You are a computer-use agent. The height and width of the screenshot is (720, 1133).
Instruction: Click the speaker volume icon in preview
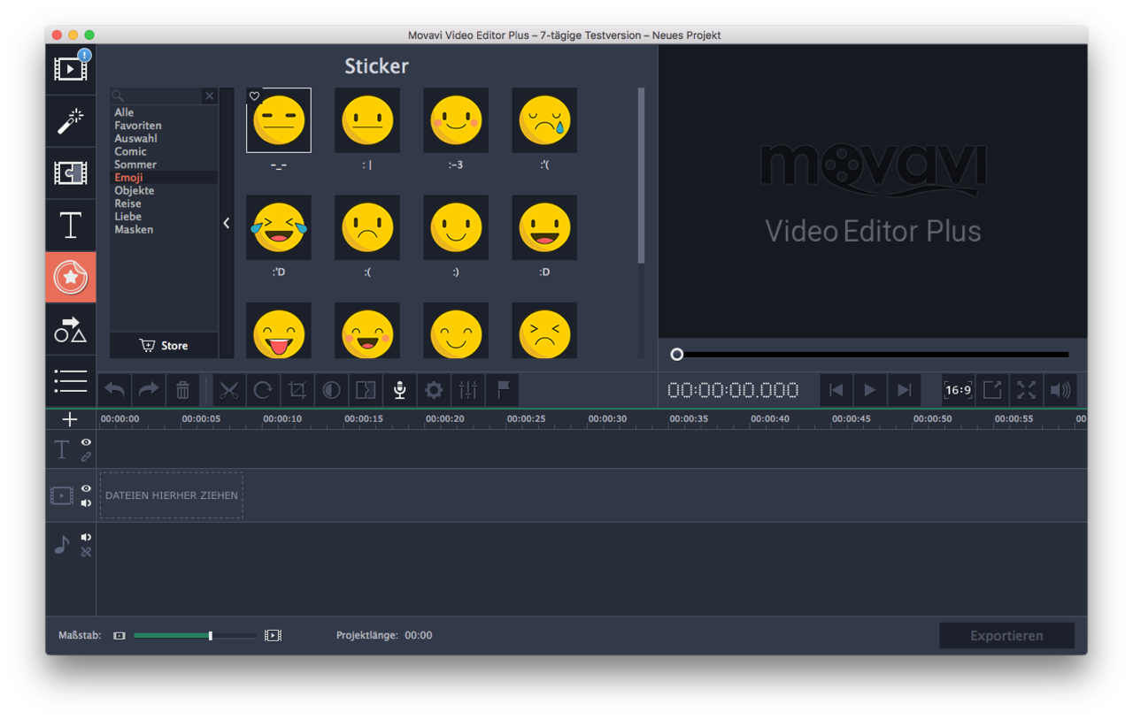coord(1060,390)
